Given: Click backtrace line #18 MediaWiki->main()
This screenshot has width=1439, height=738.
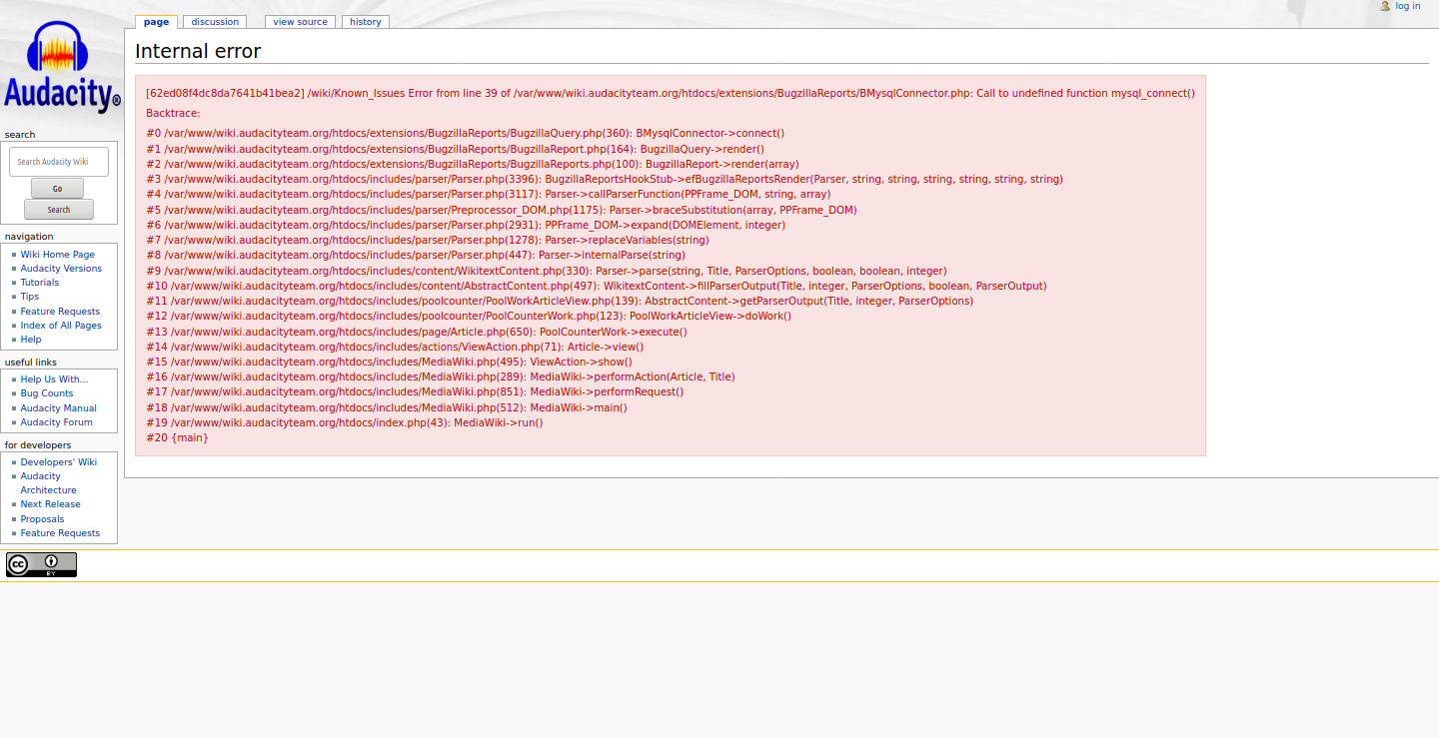Looking at the screenshot, I should tap(387, 407).
